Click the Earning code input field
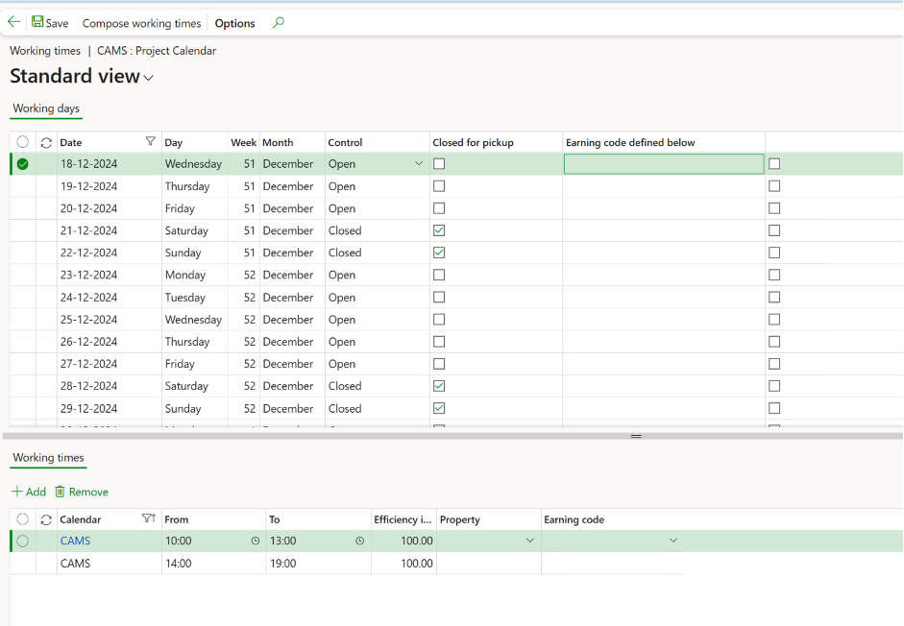 click(663, 163)
